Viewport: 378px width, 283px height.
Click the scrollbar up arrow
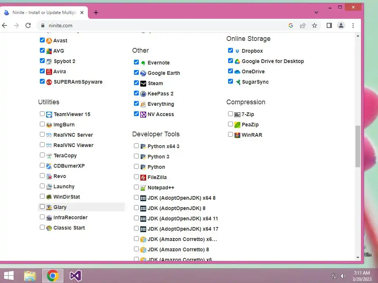(358, 36)
